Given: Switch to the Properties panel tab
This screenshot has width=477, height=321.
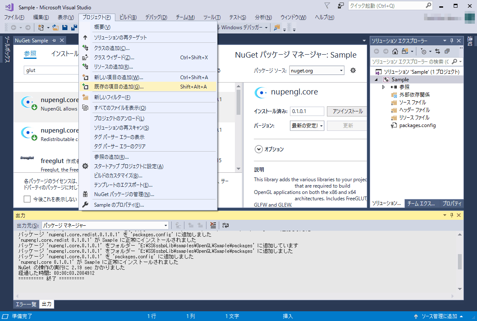Looking at the screenshot, I should (452, 203).
